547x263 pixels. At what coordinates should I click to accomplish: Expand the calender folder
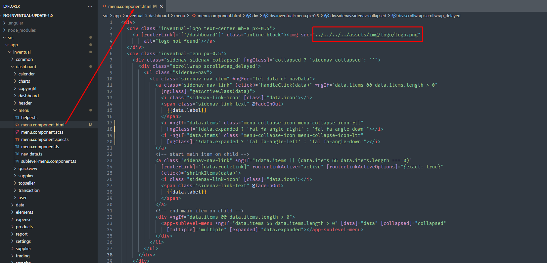click(26, 74)
